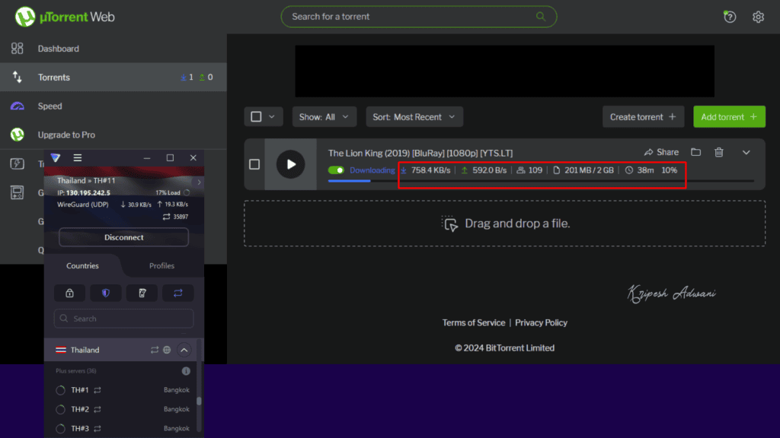Open the Sort: Most Recent dropdown
This screenshot has width=780, height=438.
tap(414, 116)
